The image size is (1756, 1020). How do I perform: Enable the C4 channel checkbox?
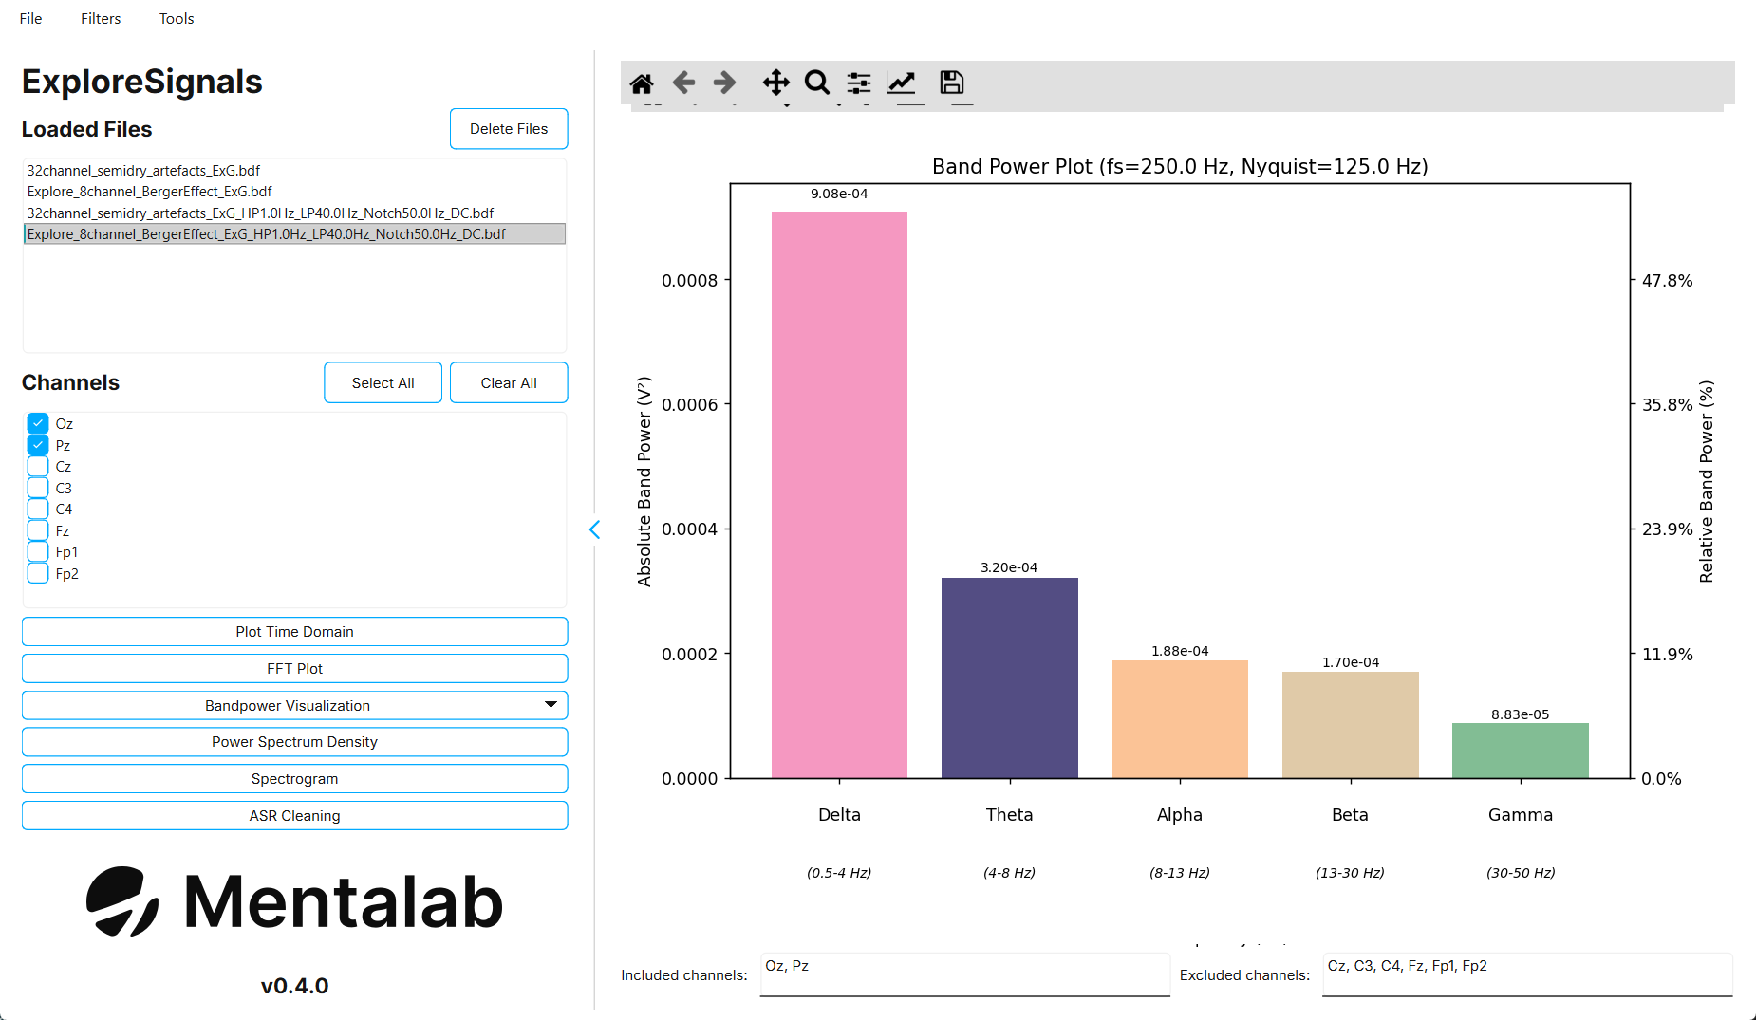38,509
